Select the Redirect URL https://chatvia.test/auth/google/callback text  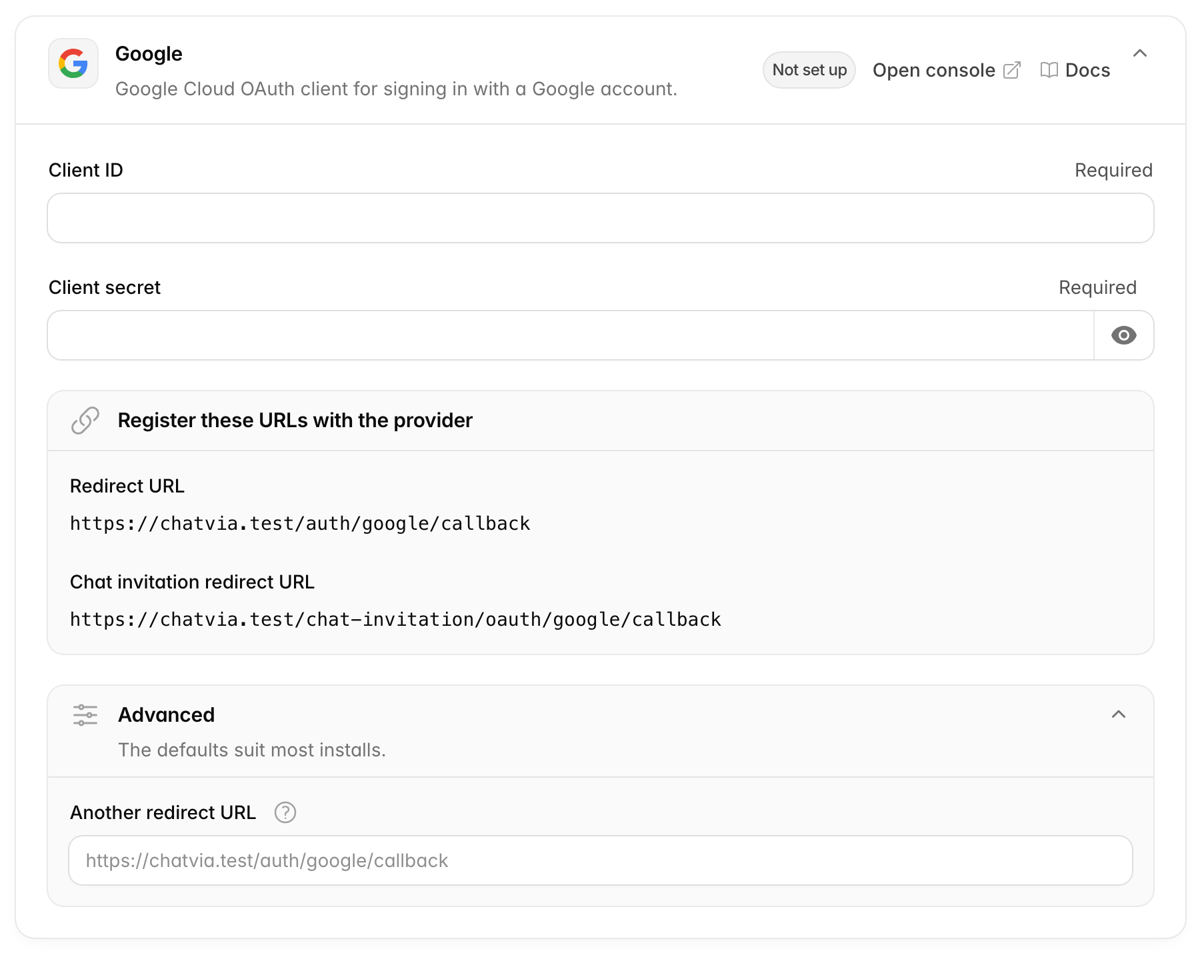tap(300, 524)
